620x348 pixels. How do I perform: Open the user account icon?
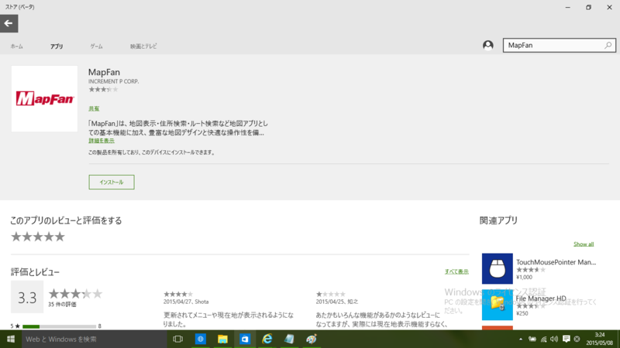pyautogui.click(x=488, y=46)
